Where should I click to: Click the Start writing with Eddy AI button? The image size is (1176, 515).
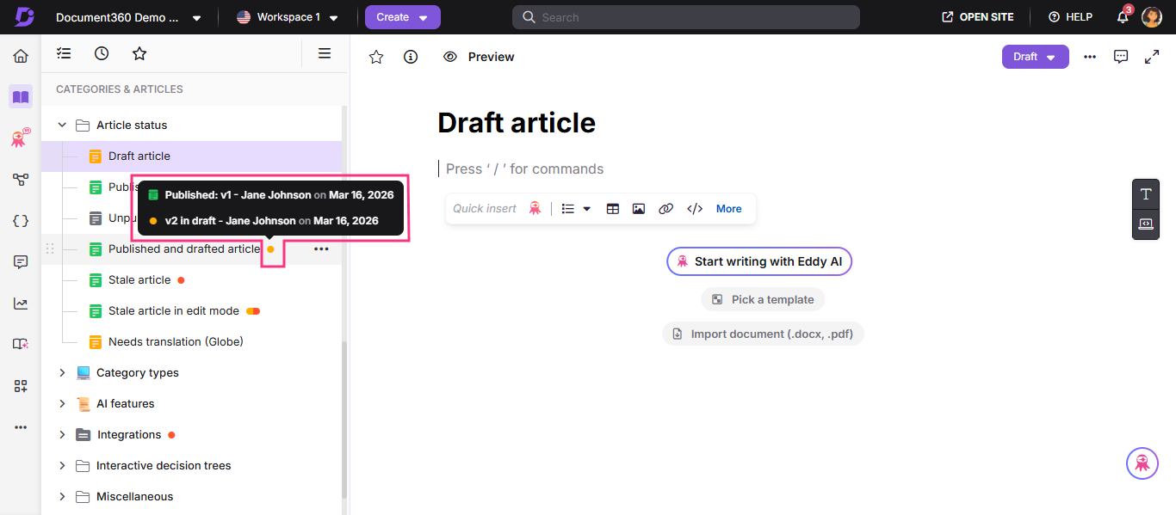click(758, 261)
